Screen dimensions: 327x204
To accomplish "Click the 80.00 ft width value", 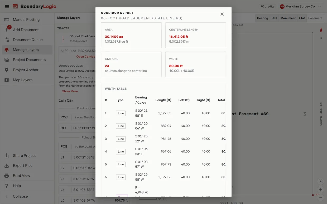I will coord(176,66).
